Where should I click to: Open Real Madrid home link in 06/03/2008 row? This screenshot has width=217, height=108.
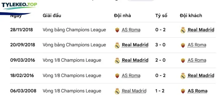click(134, 91)
